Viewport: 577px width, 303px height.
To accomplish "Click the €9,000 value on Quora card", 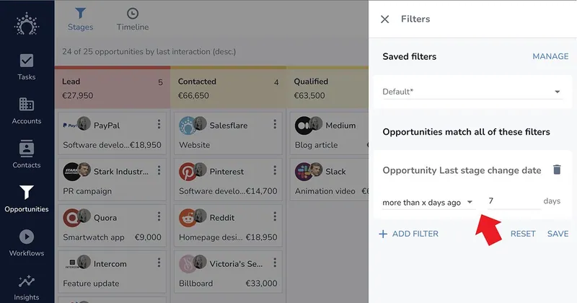I will pos(148,237).
